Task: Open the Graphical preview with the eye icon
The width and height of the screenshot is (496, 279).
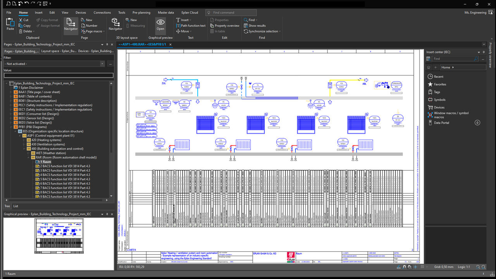Action: click(160, 24)
